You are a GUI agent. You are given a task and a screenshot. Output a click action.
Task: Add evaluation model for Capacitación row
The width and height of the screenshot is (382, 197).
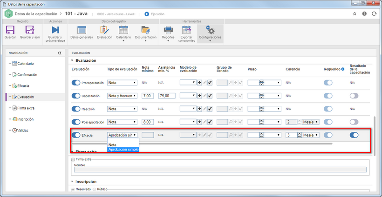199,96
